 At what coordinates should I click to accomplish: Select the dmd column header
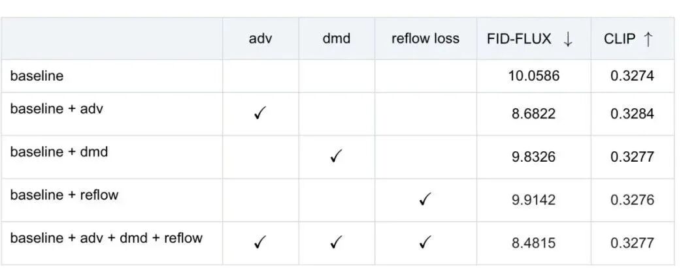click(x=337, y=38)
